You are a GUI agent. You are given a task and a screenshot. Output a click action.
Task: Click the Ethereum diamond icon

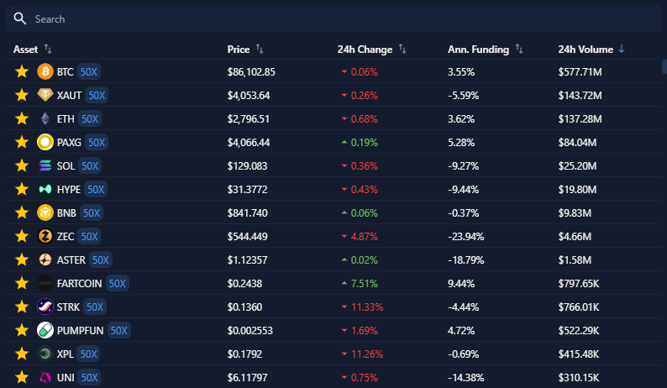coord(45,118)
